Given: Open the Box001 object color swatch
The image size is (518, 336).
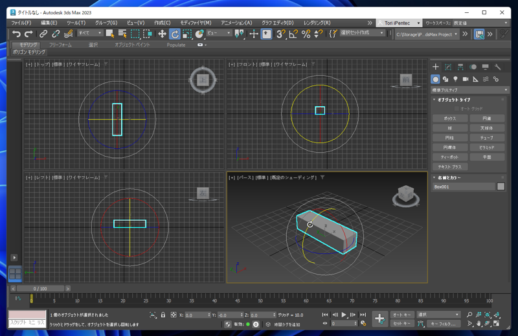Looking at the screenshot, I should pyautogui.click(x=501, y=186).
